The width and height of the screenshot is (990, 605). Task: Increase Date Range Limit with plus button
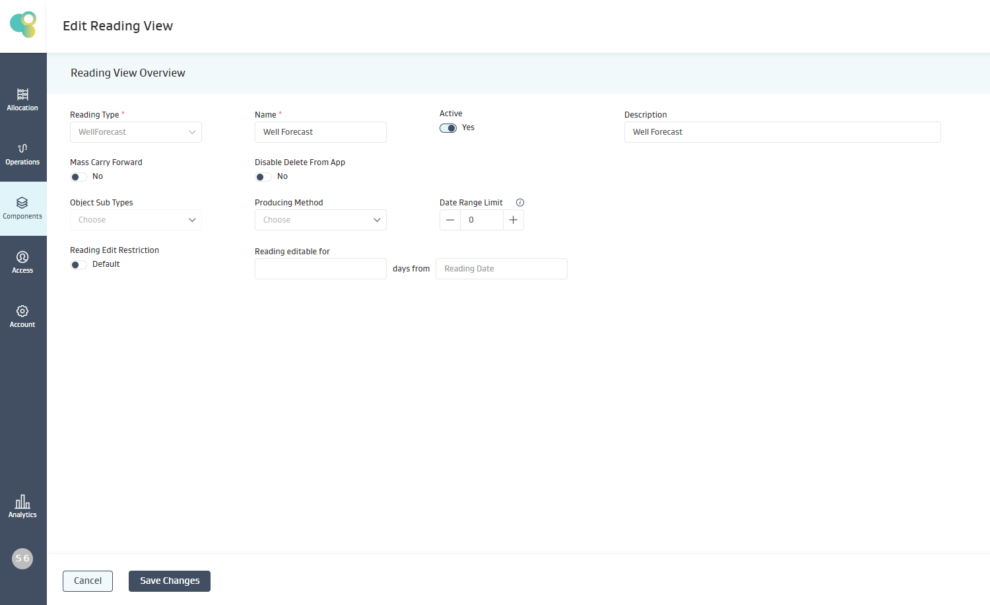pyautogui.click(x=513, y=220)
